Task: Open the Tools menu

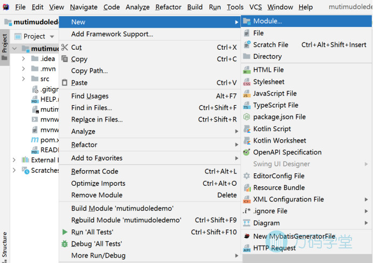Action: tap(235, 7)
